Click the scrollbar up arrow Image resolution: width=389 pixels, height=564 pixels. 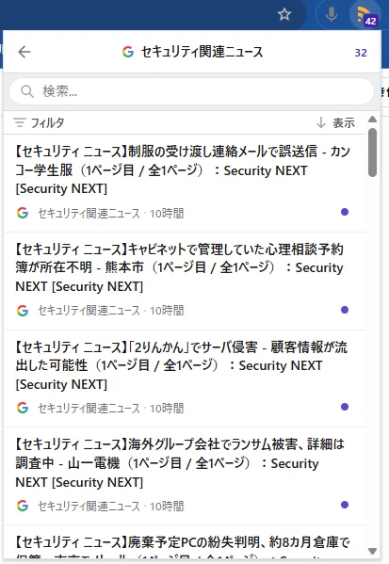(372, 119)
